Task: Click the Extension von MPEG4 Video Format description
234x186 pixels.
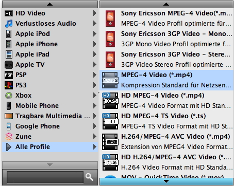Action: click(x=177, y=147)
